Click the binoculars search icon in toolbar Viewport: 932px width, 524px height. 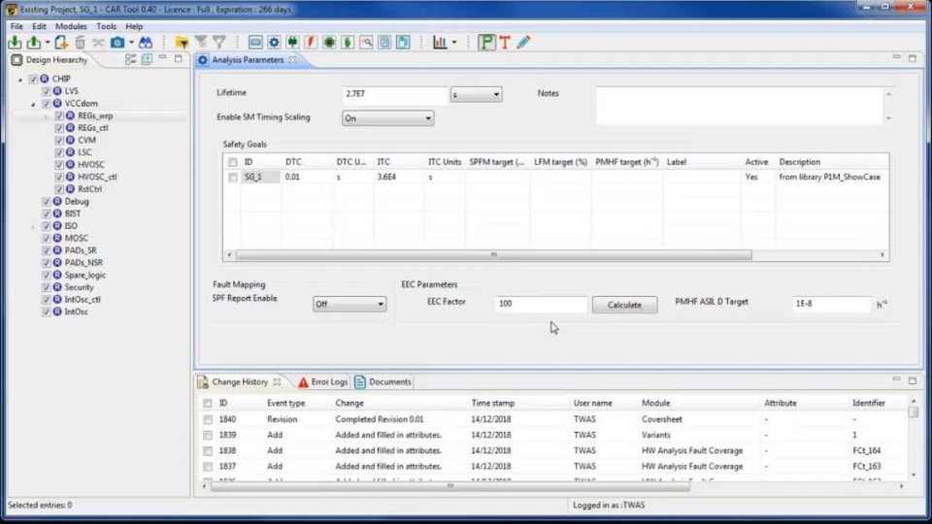click(146, 43)
